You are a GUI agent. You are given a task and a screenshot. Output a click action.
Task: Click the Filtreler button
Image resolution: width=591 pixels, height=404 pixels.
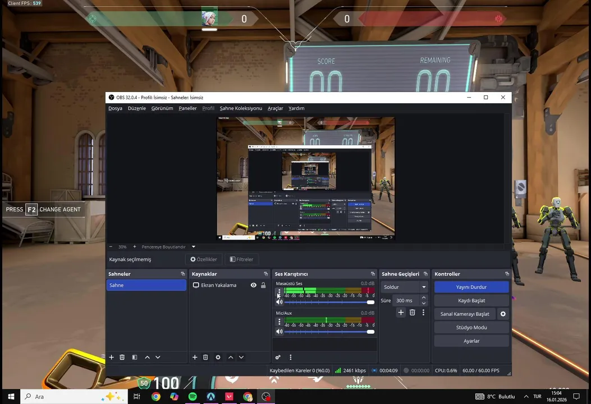241,259
